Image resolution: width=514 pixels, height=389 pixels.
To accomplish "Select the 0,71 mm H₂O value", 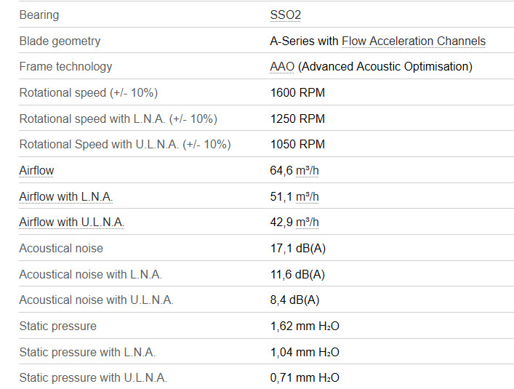I will (305, 377).
